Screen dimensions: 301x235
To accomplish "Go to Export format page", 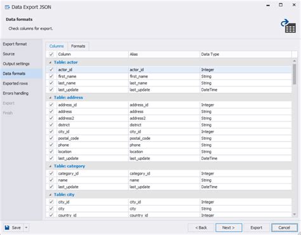I will tap(15, 44).
